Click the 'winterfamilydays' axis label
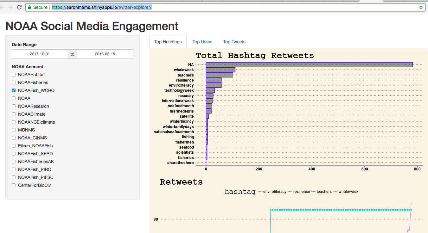The height and width of the screenshot is (233, 428). point(178,127)
